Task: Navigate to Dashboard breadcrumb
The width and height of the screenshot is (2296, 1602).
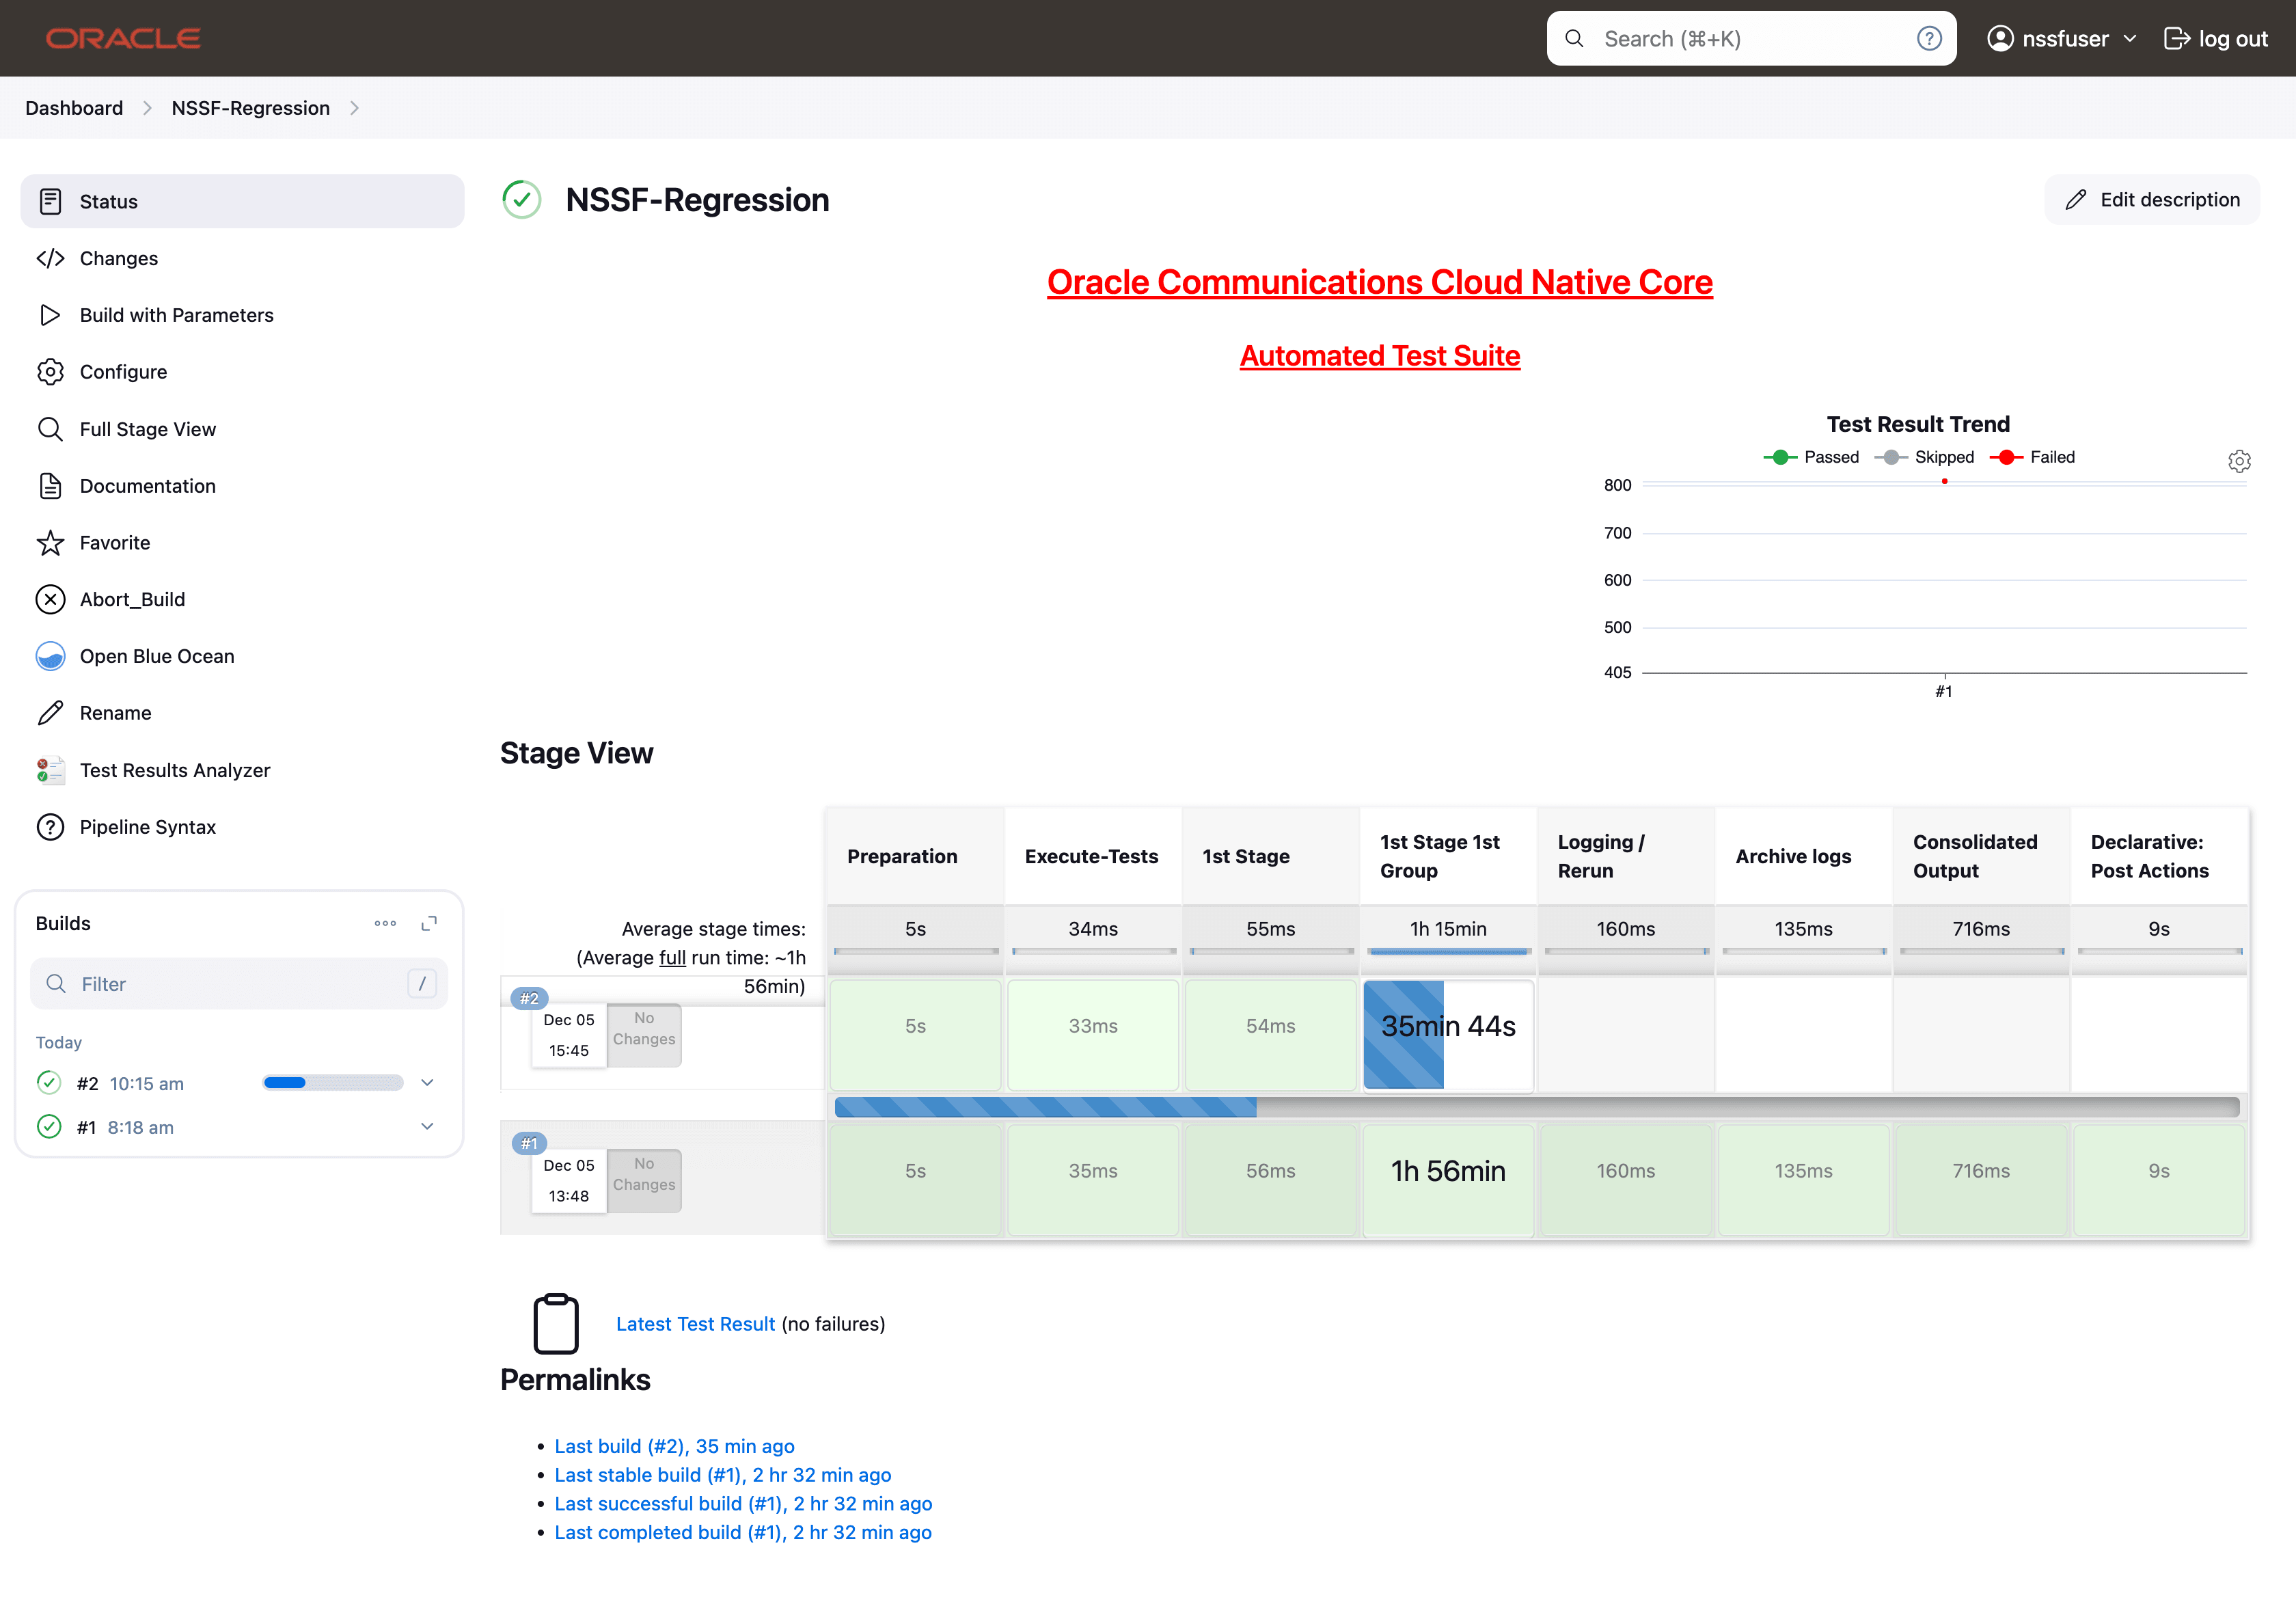Action: [74, 107]
